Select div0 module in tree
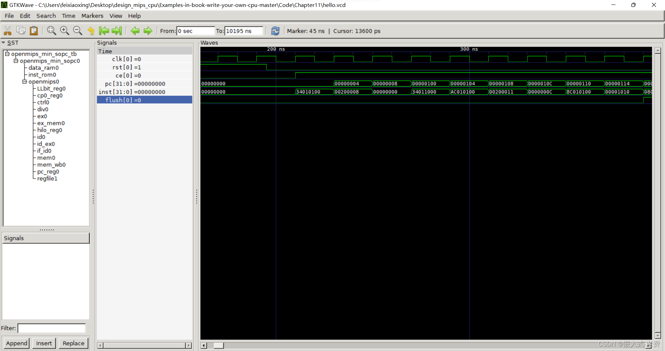 (x=43, y=109)
